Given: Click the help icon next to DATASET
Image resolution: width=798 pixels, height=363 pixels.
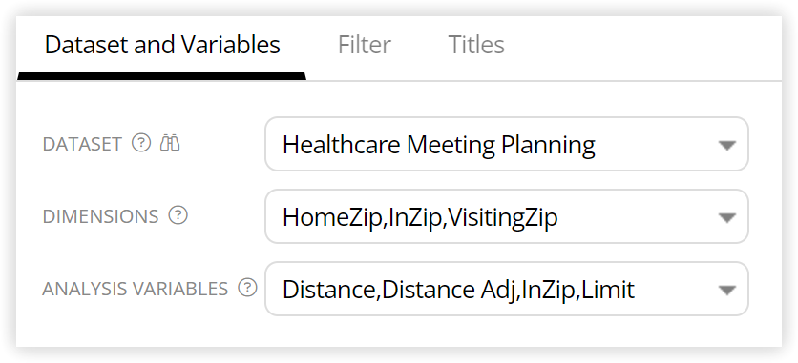Looking at the screenshot, I should coord(141,143).
